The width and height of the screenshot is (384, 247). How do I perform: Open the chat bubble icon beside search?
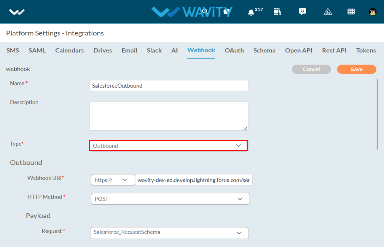[x=227, y=11]
